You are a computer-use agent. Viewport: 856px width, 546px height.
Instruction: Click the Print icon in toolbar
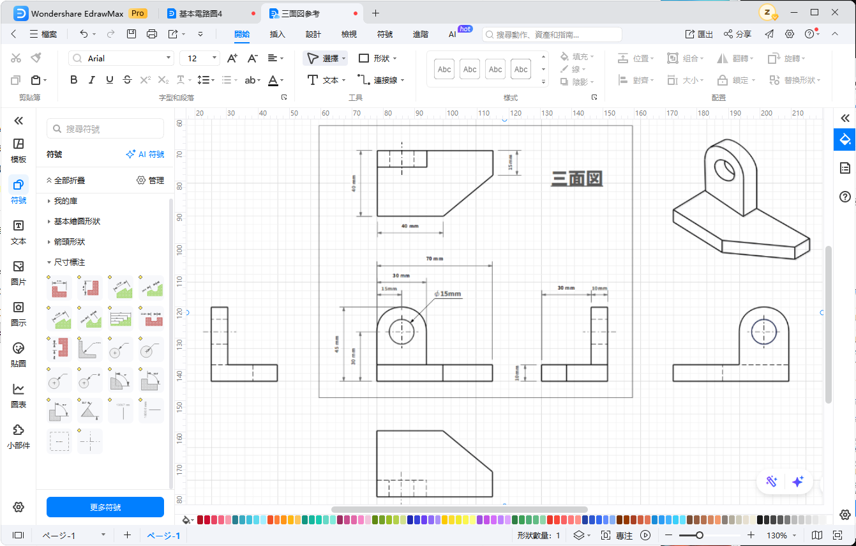coord(151,34)
